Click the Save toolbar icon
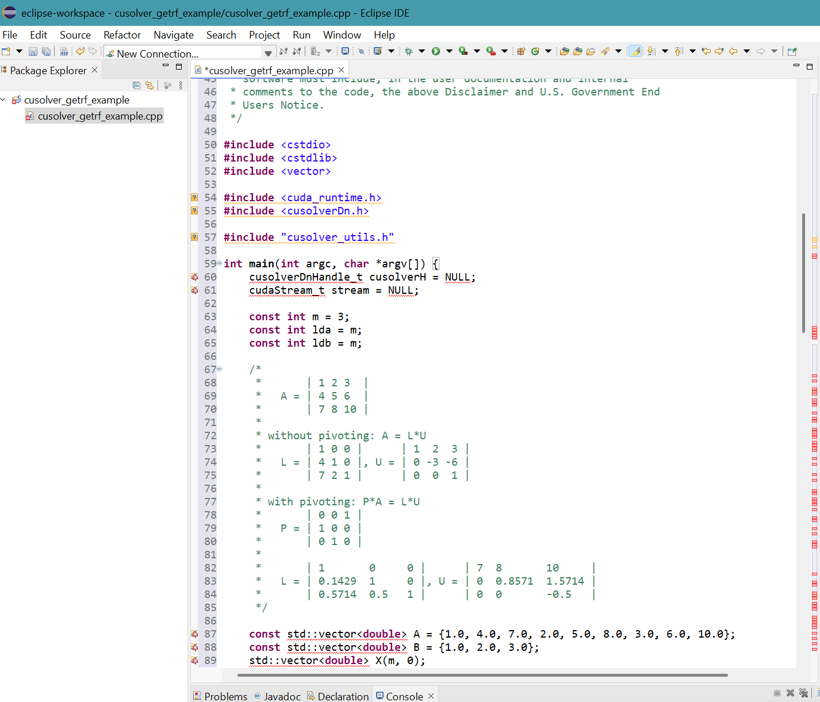The image size is (820, 702). tap(33, 52)
